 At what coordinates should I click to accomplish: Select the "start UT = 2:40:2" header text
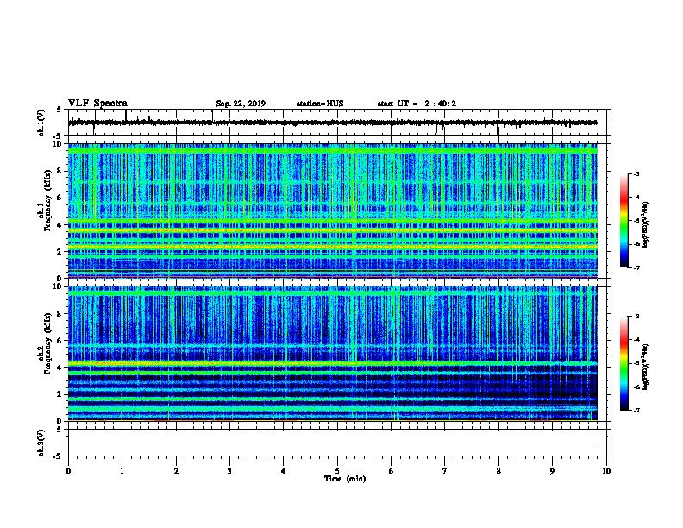click(x=417, y=104)
